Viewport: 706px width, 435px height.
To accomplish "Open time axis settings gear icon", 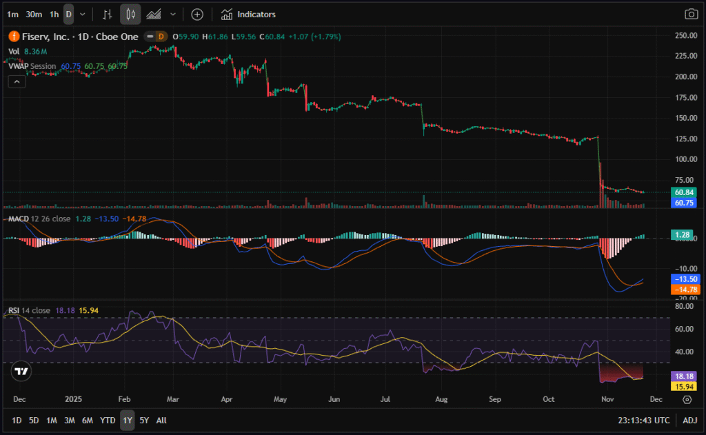I will (687, 399).
